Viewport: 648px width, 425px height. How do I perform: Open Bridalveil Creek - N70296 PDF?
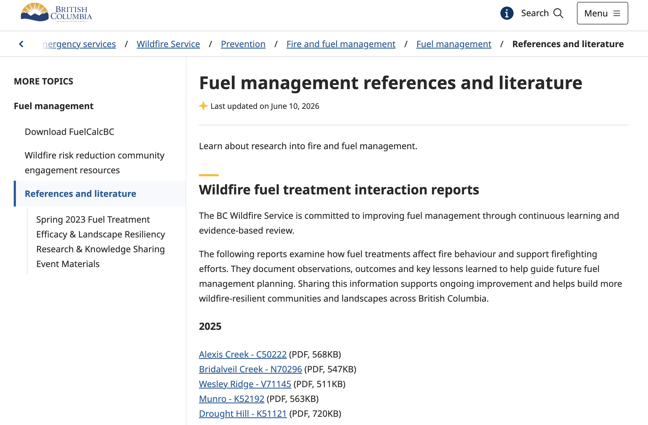coord(250,369)
